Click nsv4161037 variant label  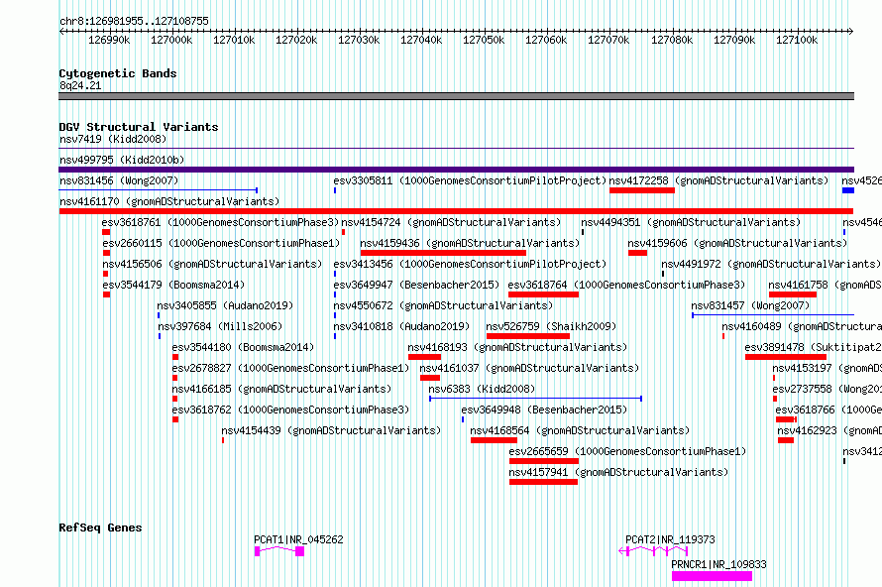(529, 368)
